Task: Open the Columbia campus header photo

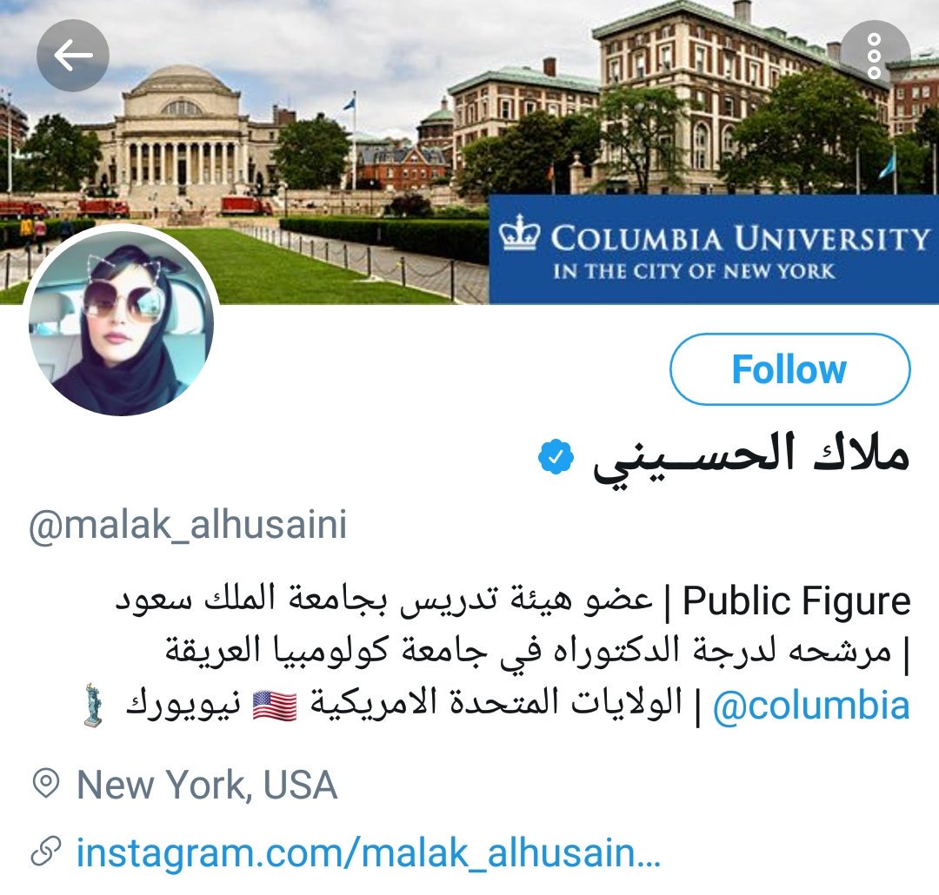Action: [469, 152]
